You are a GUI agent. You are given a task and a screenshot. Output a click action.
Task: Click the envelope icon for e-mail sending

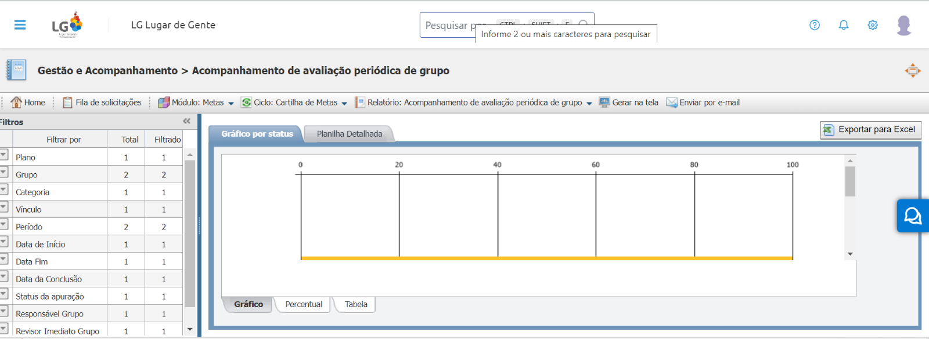pyautogui.click(x=672, y=103)
